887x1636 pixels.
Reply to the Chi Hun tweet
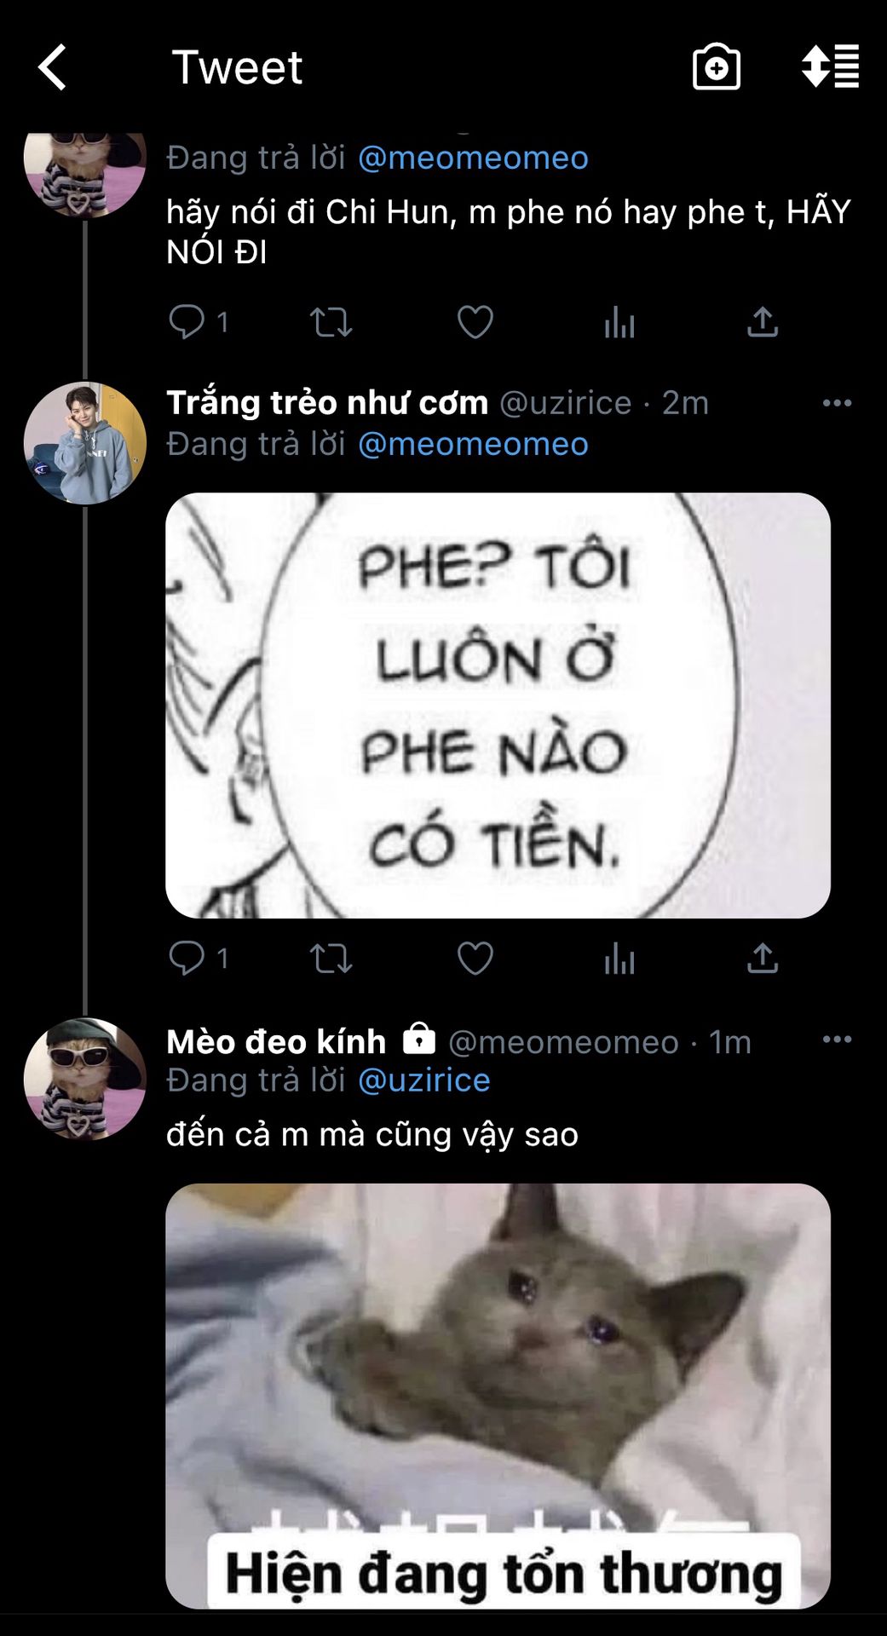[x=187, y=322]
